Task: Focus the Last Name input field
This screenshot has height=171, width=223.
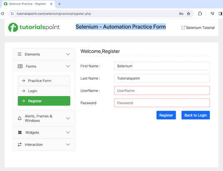Action: pyautogui.click(x=162, y=78)
